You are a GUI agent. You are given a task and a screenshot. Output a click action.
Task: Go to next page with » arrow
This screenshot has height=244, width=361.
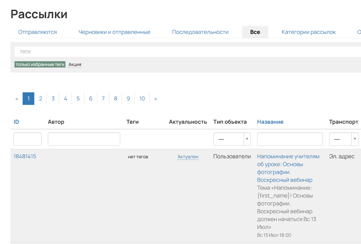(x=155, y=99)
